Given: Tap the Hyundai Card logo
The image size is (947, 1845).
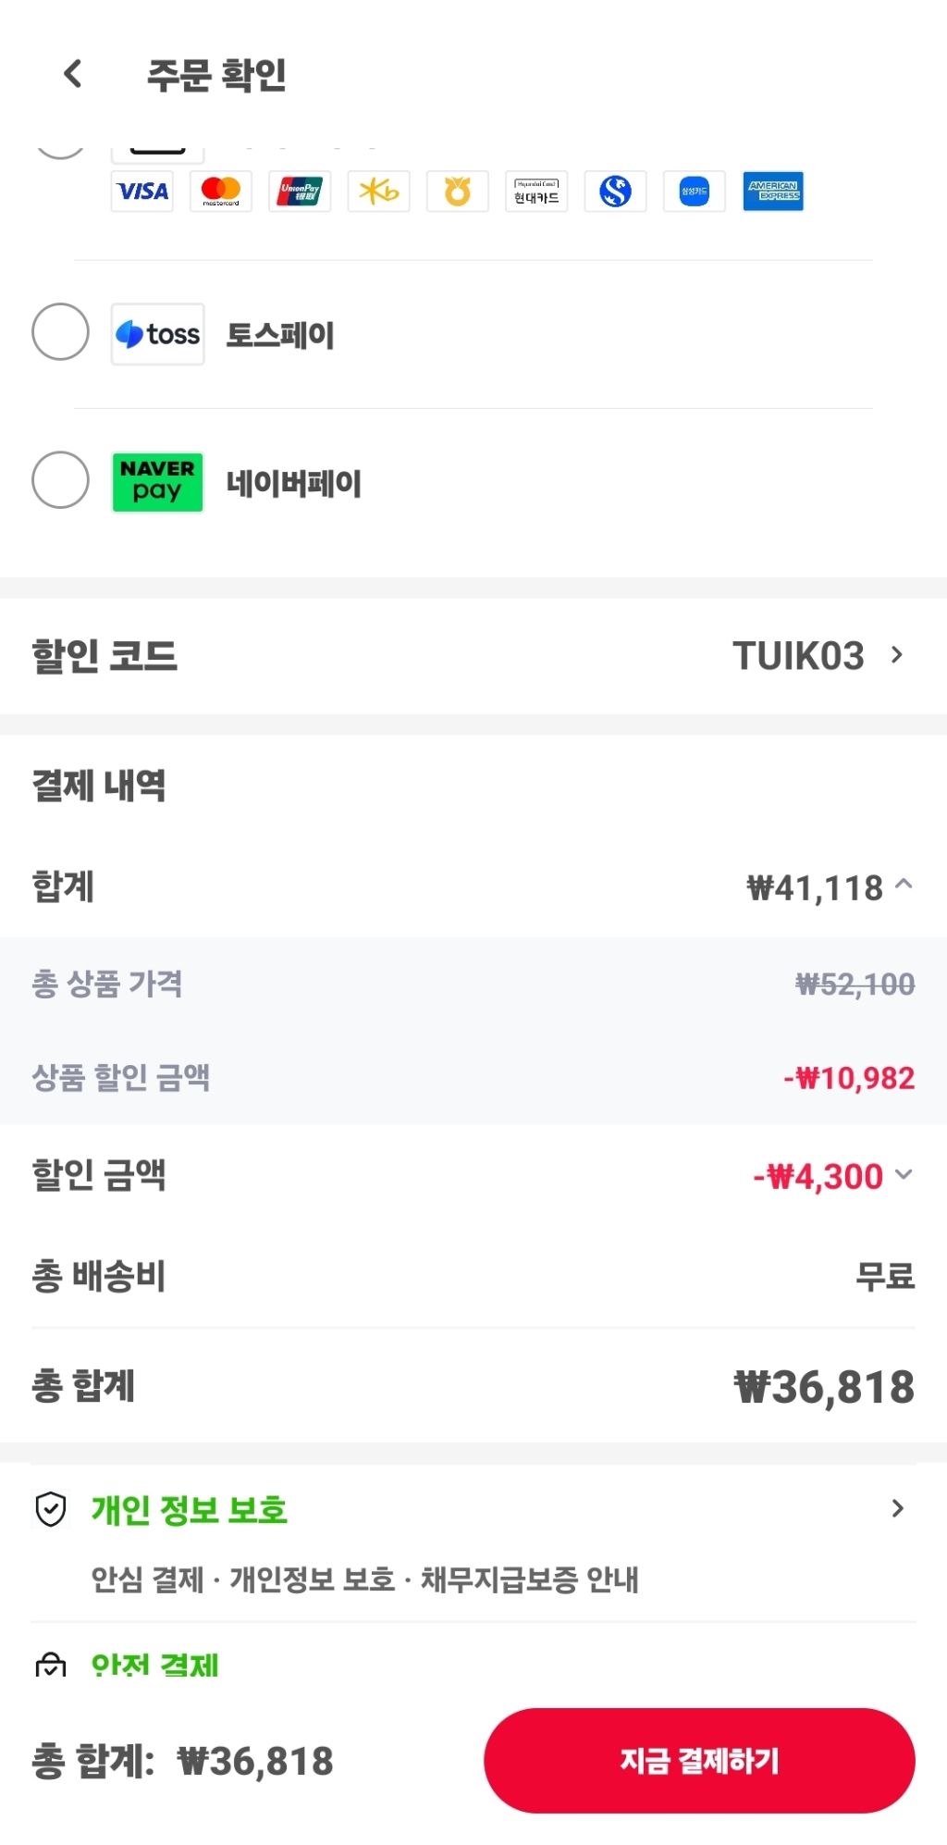Looking at the screenshot, I should click(x=536, y=192).
